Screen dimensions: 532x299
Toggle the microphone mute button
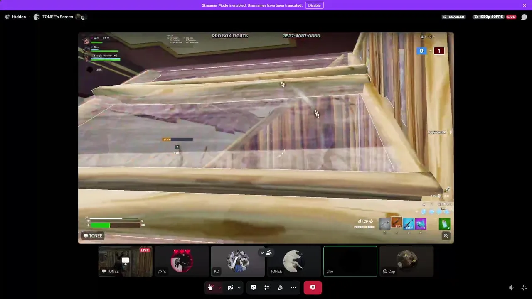click(x=210, y=287)
